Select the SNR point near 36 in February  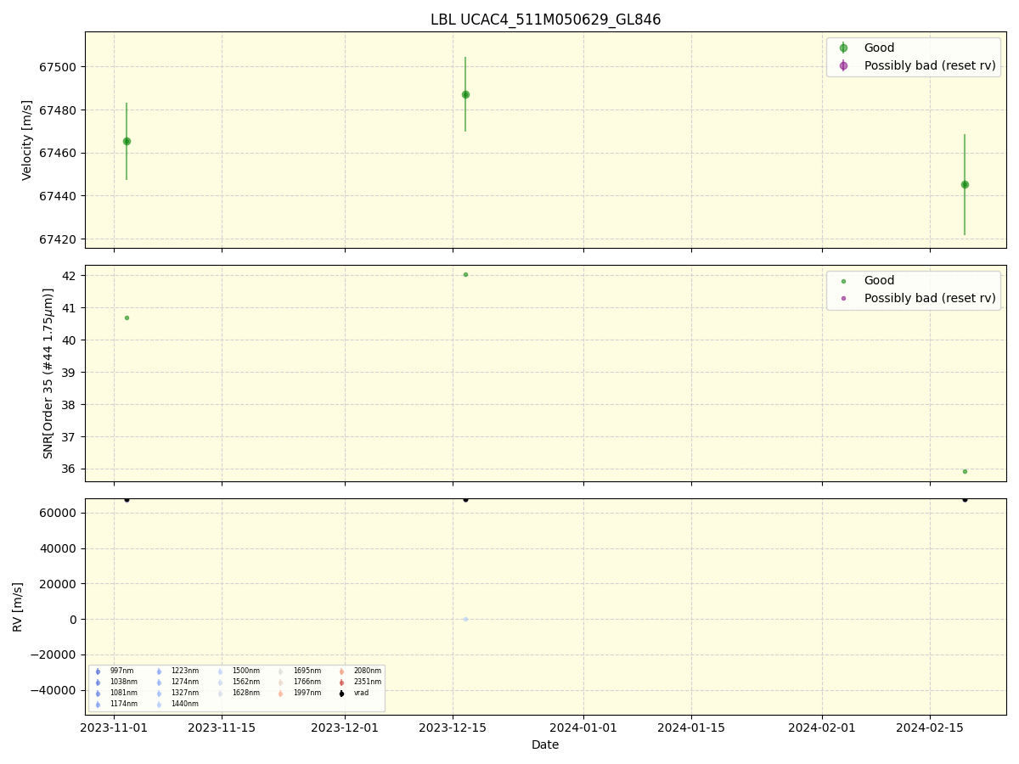pyautogui.click(x=965, y=471)
